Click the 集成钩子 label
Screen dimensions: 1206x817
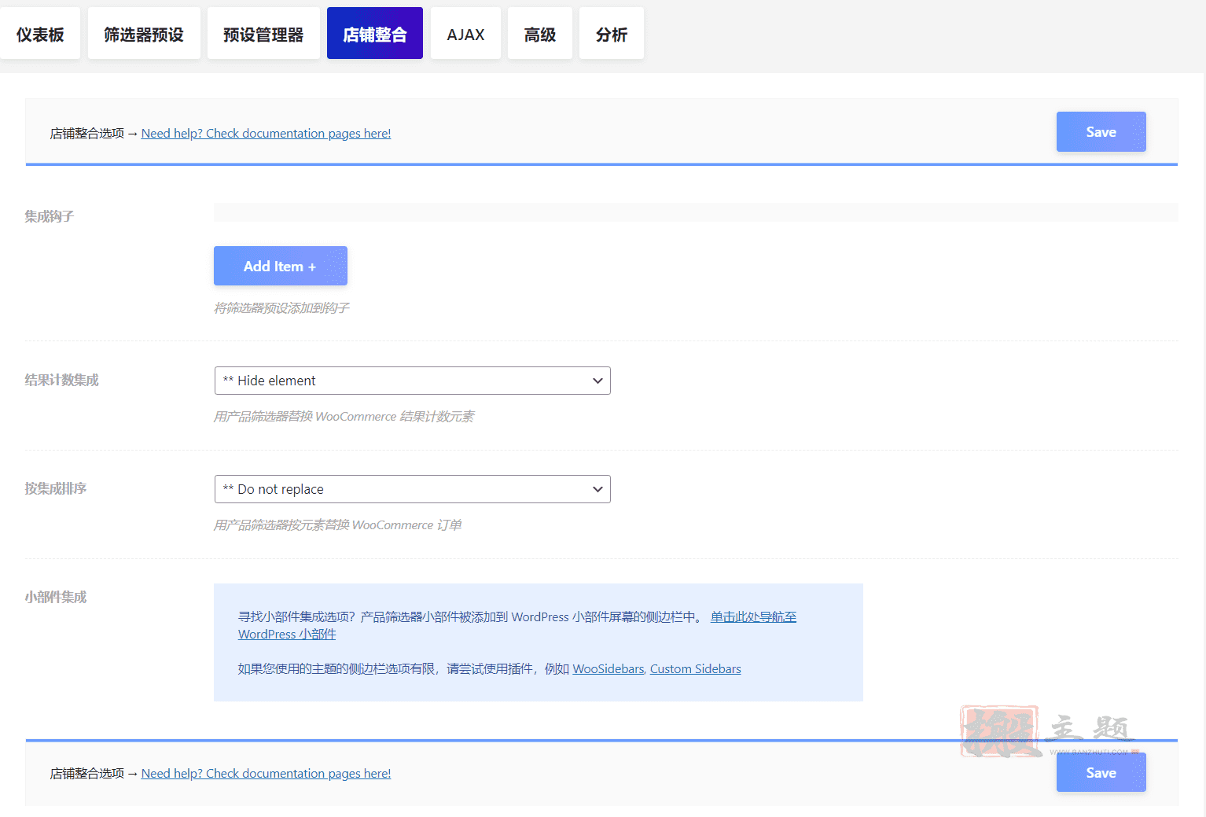tap(49, 216)
